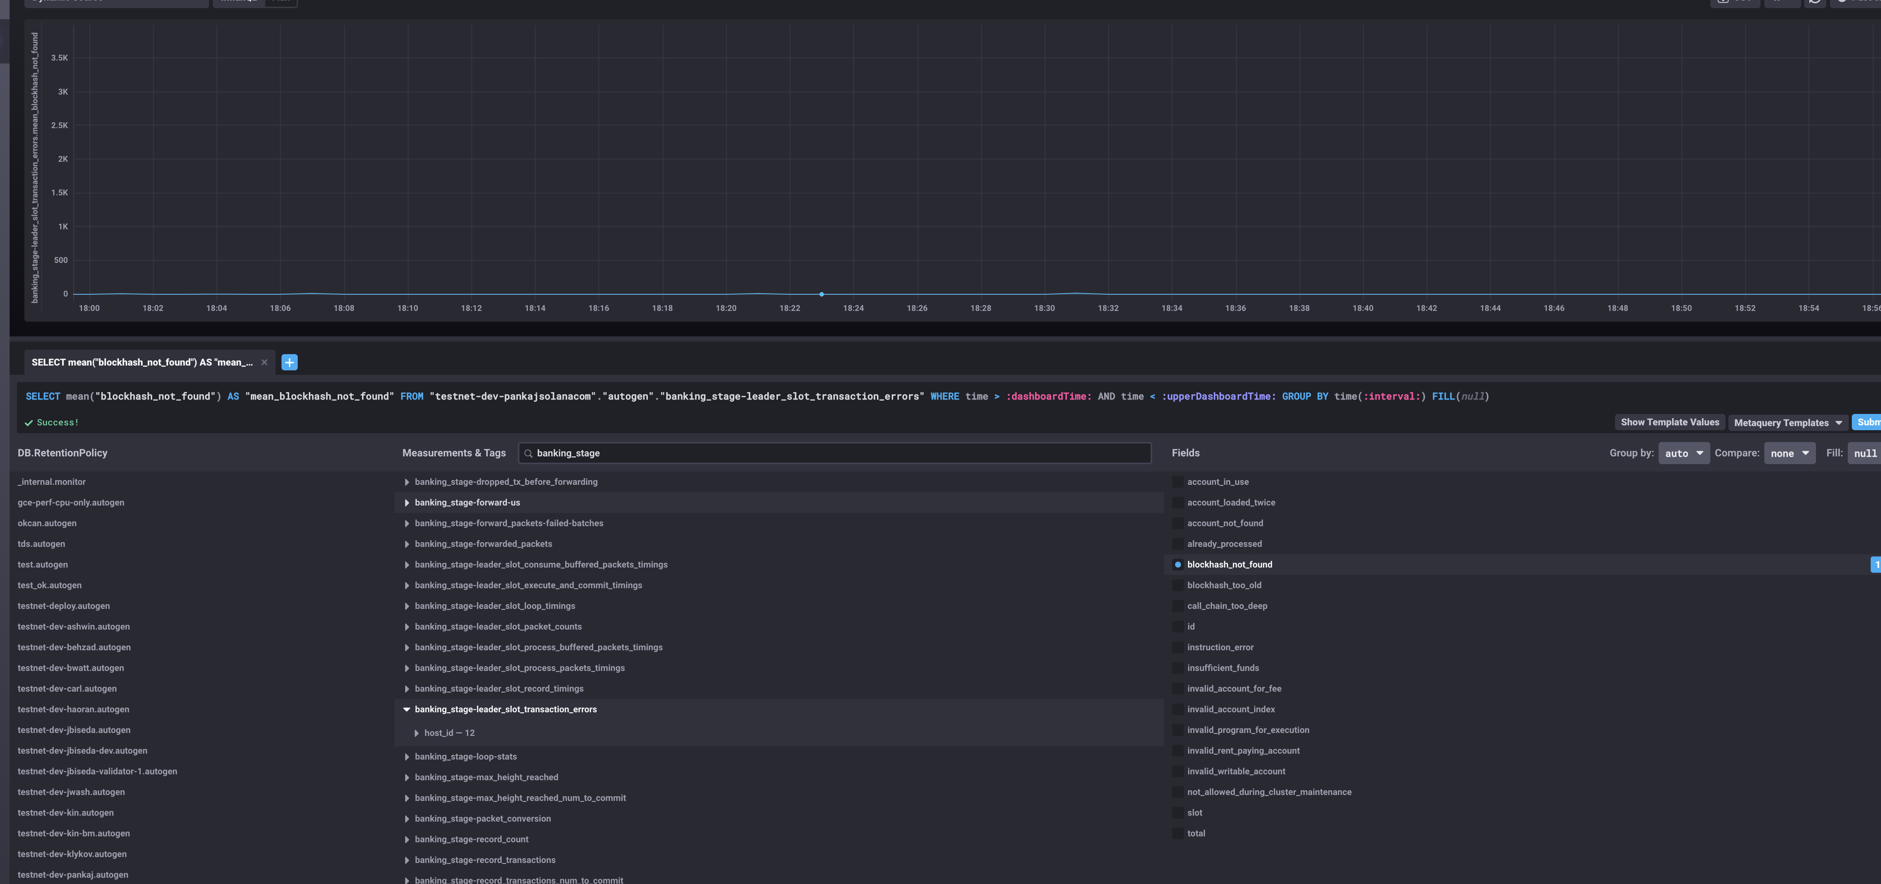
Task: Check the invalid_writable_account field
Action: point(1178,772)
